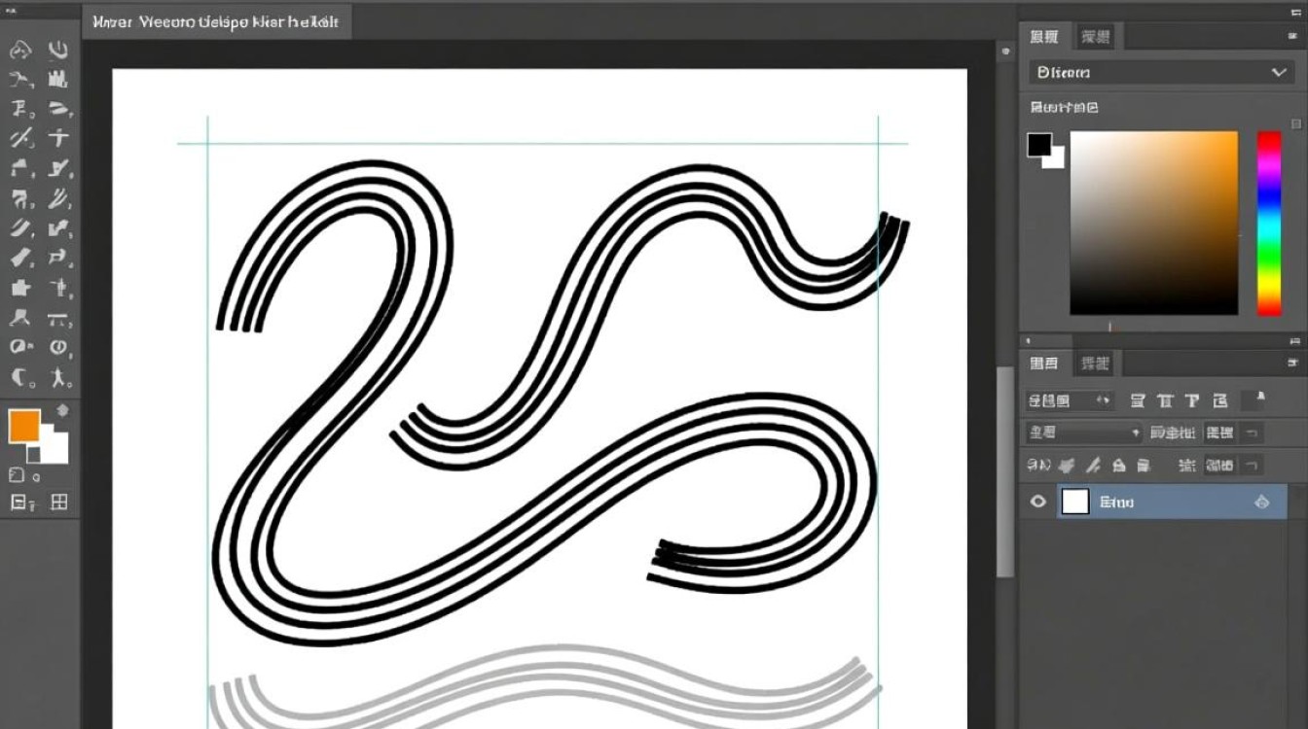Click the swap colors icon above the orange swatch
Image resolution: width=1308 pixels, height=729 pixels.
click(63, 410)
